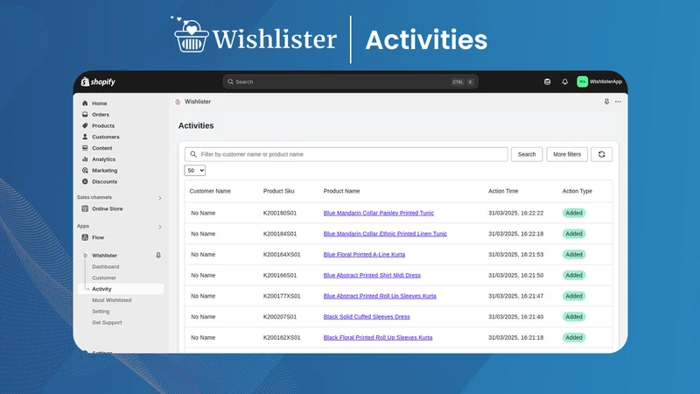Image resolution: width=700 pixels, height=394 pixels.
Task: Click the Marketing target icon
Action: (x=85, y=170)
